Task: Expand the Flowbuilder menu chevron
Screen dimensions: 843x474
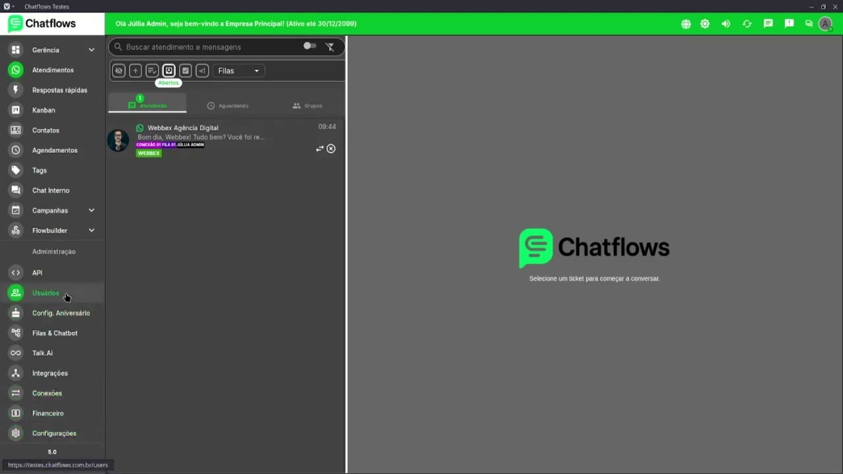Action: pyautogui.click(x=92, y=230)
